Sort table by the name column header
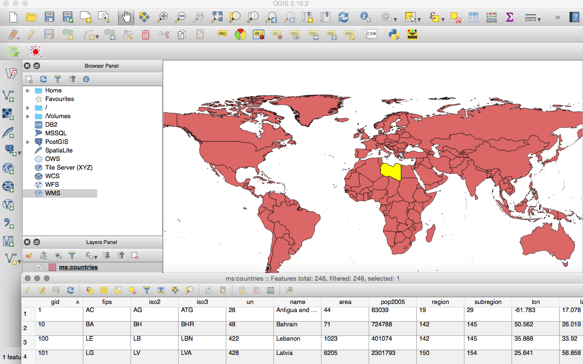This screenshot has height=364, width=583. click(x=297, y=302)
